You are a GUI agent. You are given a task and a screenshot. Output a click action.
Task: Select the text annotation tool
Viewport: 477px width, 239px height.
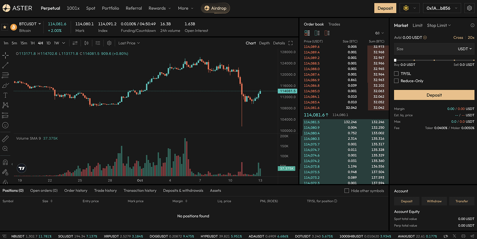[6, 95]
